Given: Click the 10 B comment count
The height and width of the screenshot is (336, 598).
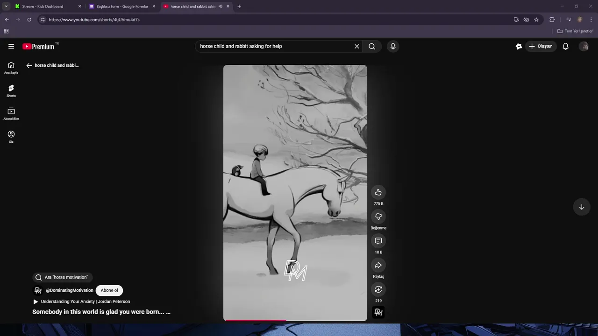Looking at the screenshot, I should click(x=378, y=252).
